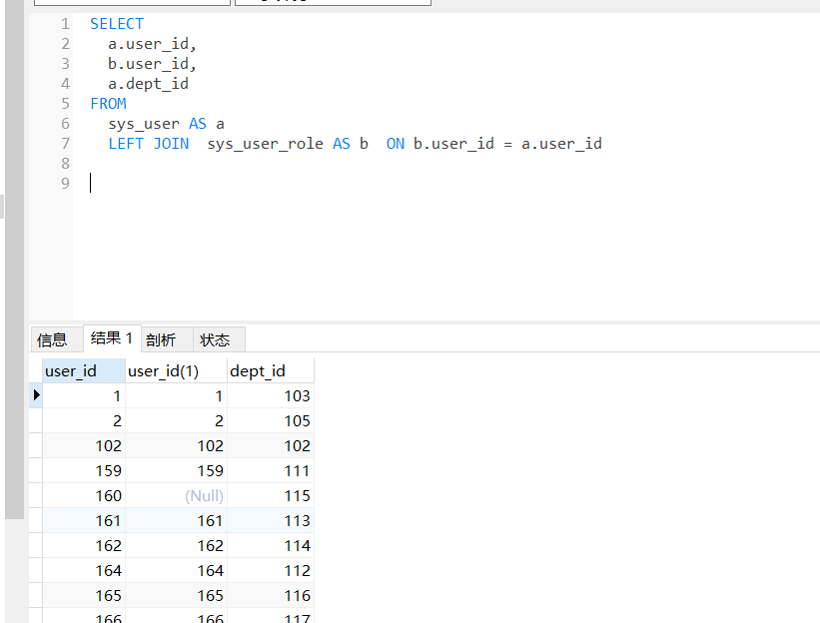The width and height of the screenshot is (820, 623).
Task: Click the dept_id cell with value 112
Action: coord(297,571)
